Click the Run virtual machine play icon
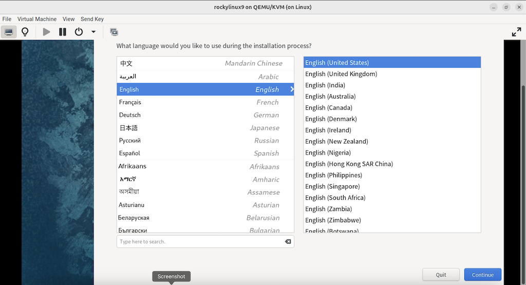Image resolution: width=526 pixels, height=285 pixels. (x=47, y=32)
